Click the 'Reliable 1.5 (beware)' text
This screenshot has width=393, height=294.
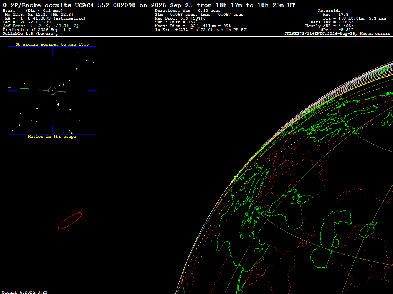30,34
